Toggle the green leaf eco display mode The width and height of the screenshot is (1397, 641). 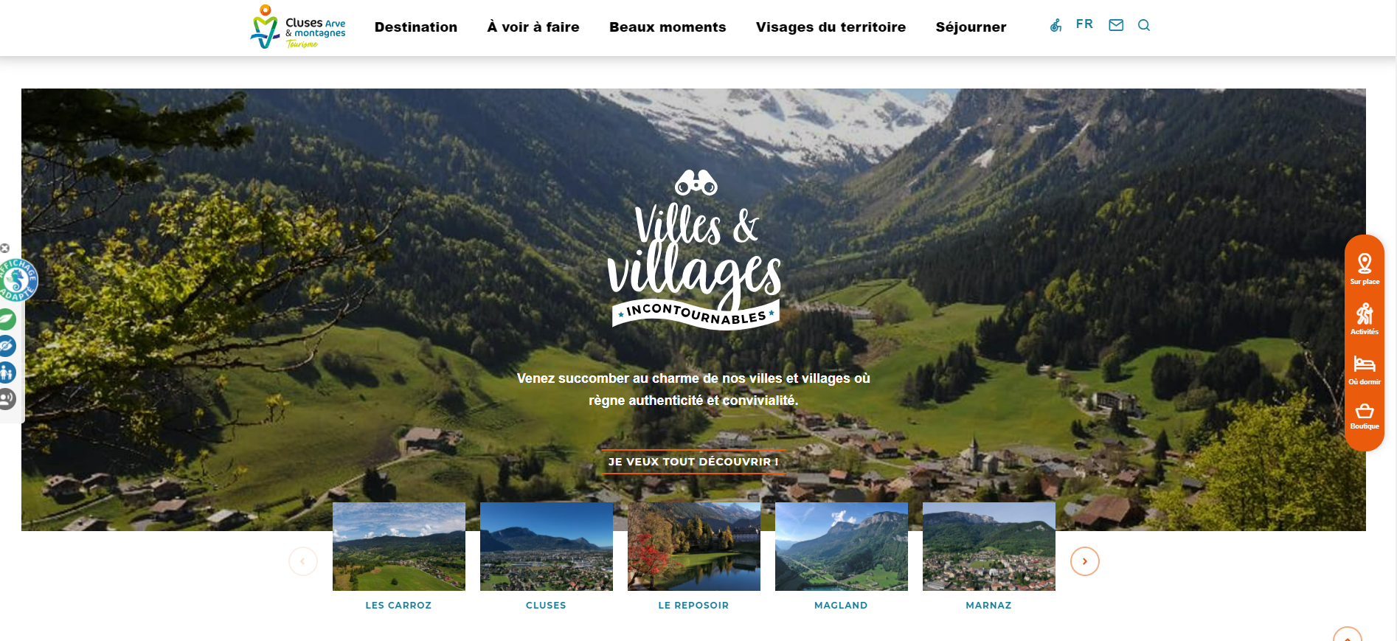pos(7,319)
